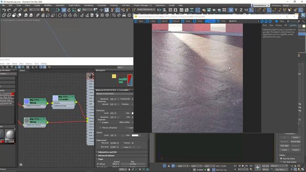This screenshot has height=172, width=306.
Task: Collapse the Maps rollout
Action: (x=121, y=159)
